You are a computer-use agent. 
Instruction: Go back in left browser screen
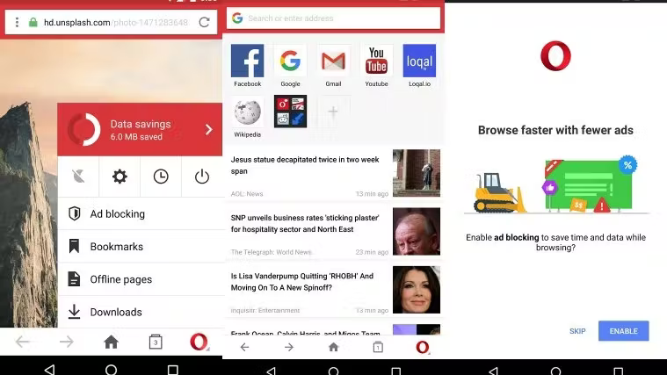click(22, 342)
